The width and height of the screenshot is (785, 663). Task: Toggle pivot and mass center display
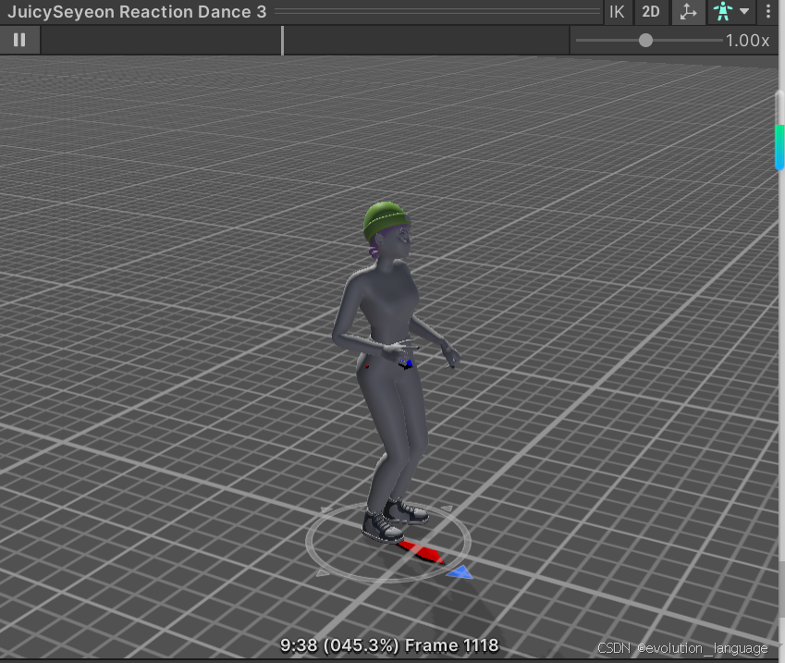coord(688,11)
